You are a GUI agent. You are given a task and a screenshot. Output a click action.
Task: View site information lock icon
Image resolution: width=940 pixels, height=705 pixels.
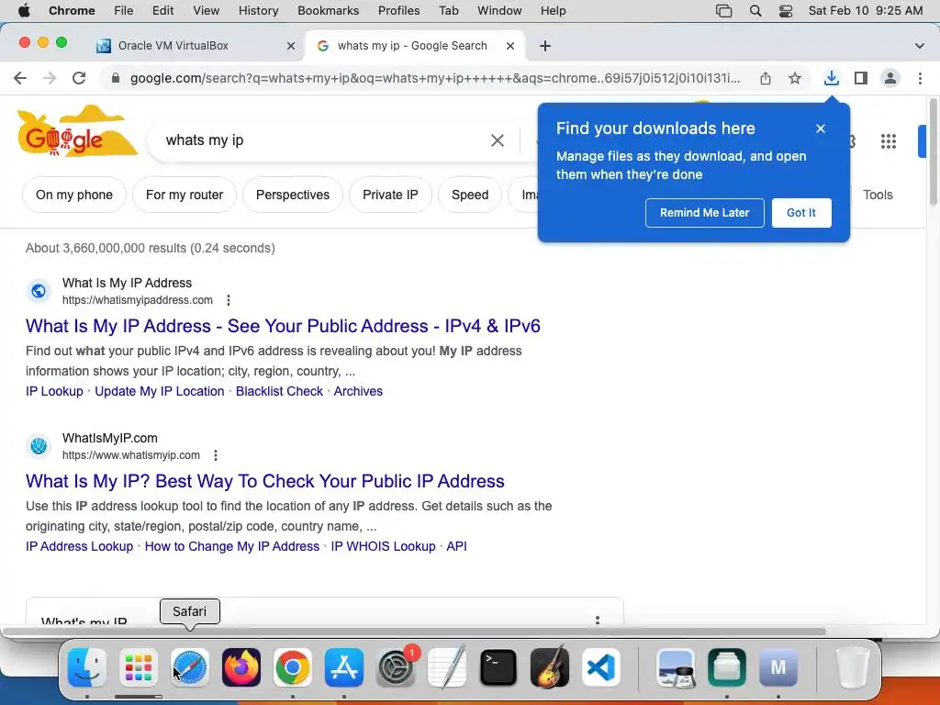[x=115, y=78]
